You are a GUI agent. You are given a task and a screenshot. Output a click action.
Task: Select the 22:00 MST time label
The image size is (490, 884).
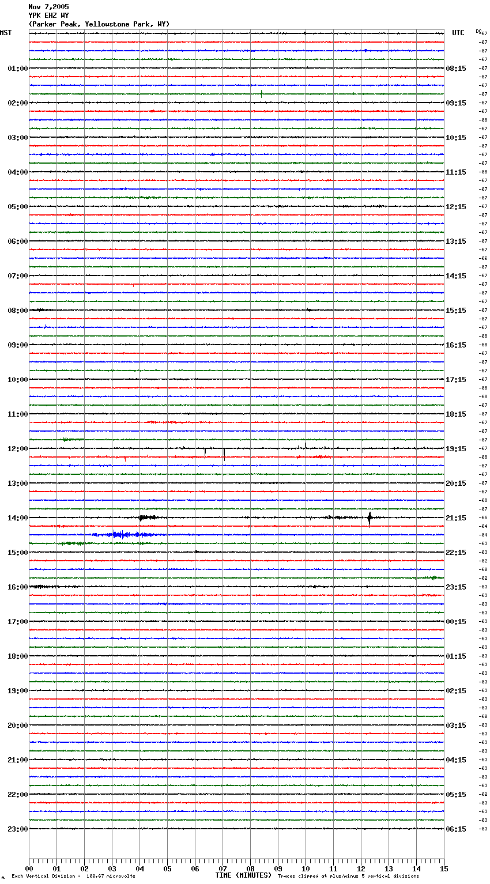[18, 795]
